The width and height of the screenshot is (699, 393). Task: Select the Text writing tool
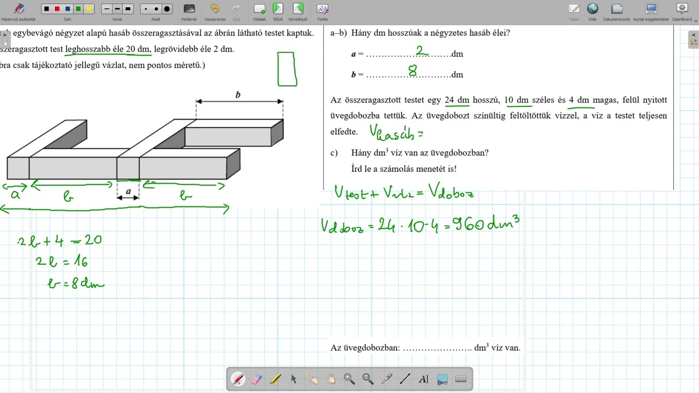pyautogui.click(x=424, y=379)
